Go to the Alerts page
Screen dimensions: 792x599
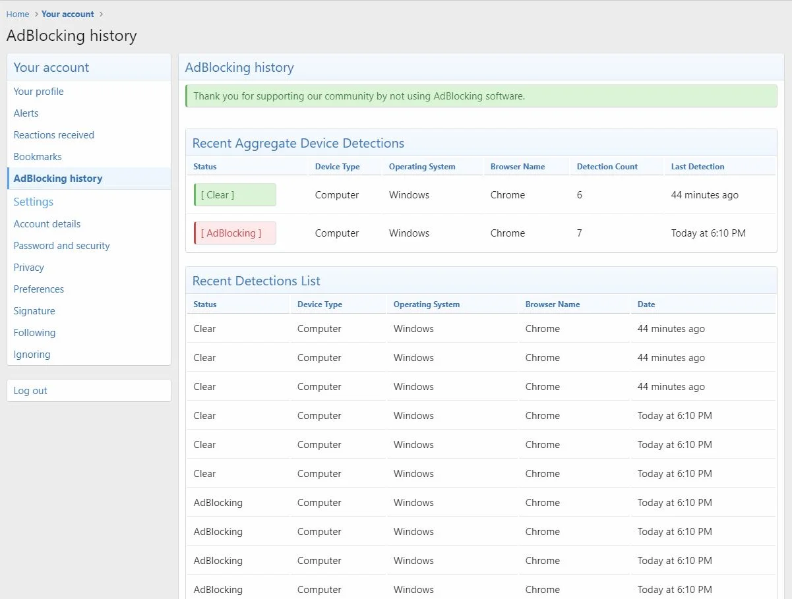click(26, 113)
